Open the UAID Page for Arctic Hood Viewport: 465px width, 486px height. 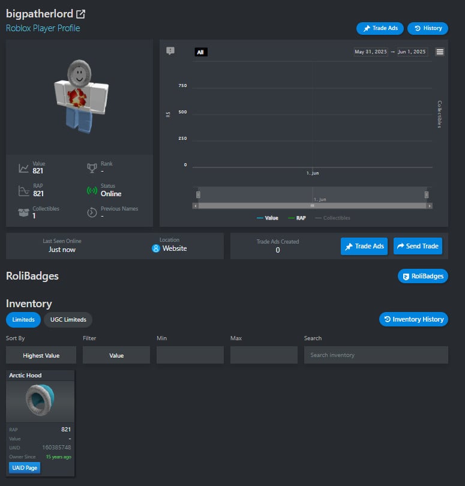(25, 468)
